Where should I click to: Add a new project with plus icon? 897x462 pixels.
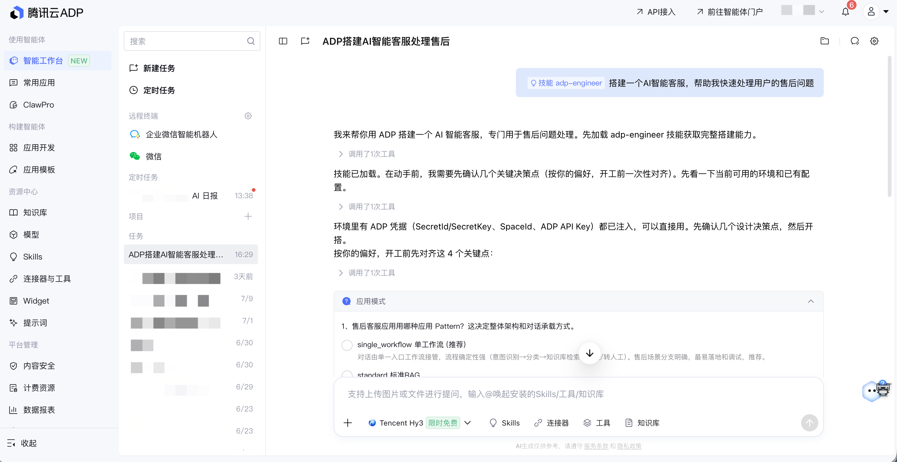[x=248, y=216]
